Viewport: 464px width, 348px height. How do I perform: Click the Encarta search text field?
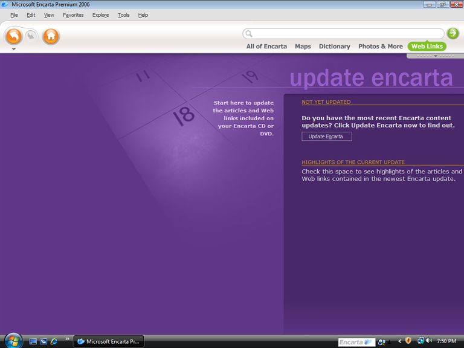click(344, 34)
